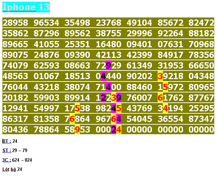Select the number 80436

point(15,130)
